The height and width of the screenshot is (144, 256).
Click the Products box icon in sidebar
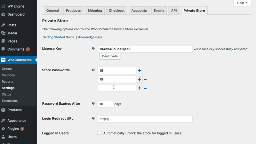pos(3,110)
